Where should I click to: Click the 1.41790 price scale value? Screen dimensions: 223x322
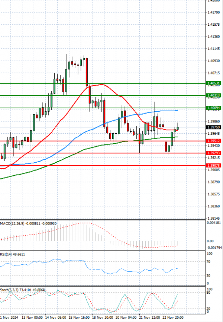click(214, 12)
